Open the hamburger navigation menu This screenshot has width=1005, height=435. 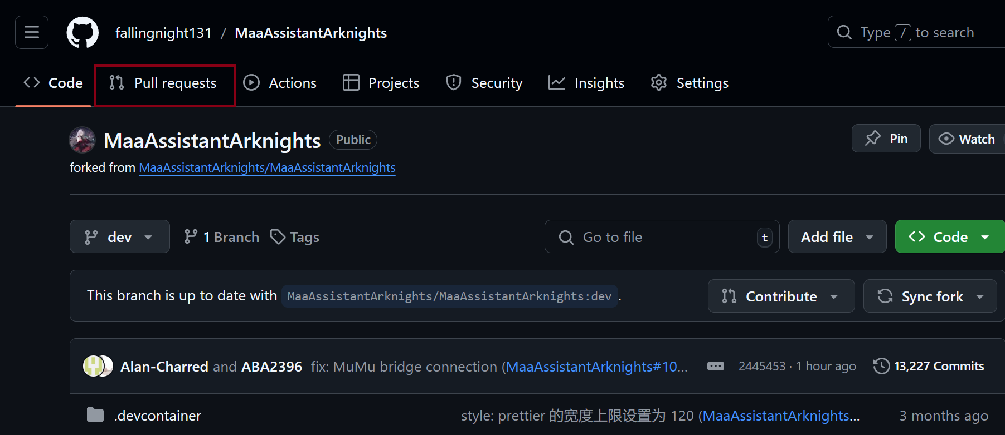coord(32,32)
